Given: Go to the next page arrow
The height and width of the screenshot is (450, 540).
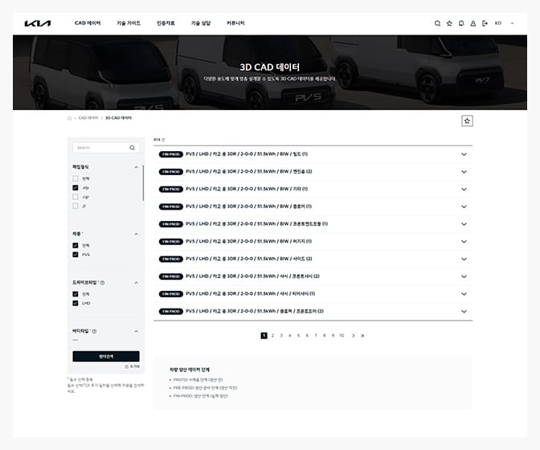Looking at the screenshot, I should [x=354, y=336].
